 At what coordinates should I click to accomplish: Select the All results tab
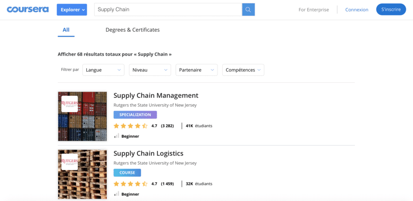pos(66,30)
